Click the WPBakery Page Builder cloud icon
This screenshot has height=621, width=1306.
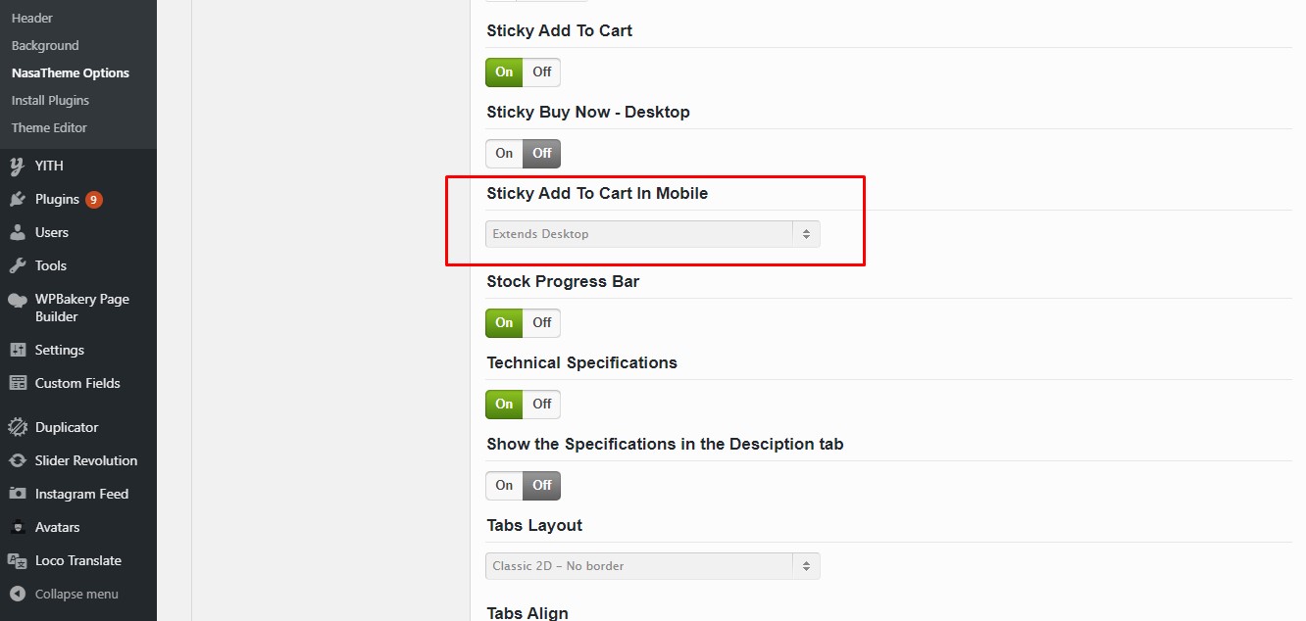17,300
